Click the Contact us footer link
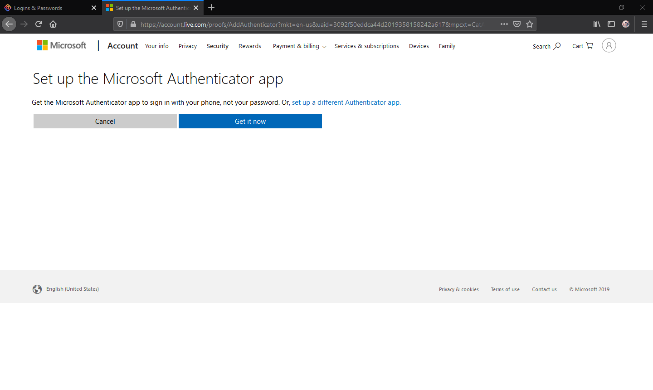The width and height of the screenshot is (653, 390). (x=545, y=289)
